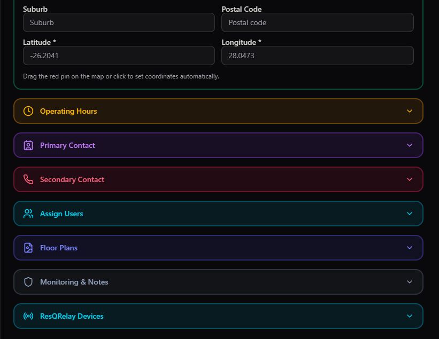Click the ResQRelay Devices broadcast icon
The width and height of the screenshot is (439, 339).
tap(28, 316)
